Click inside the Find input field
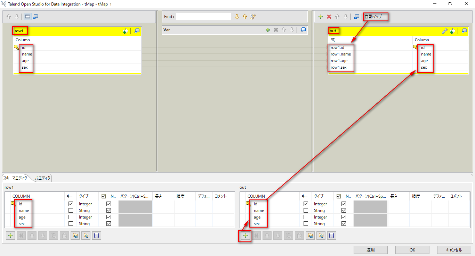Viewport: 475px width, 256px height. tap(204, 16)
